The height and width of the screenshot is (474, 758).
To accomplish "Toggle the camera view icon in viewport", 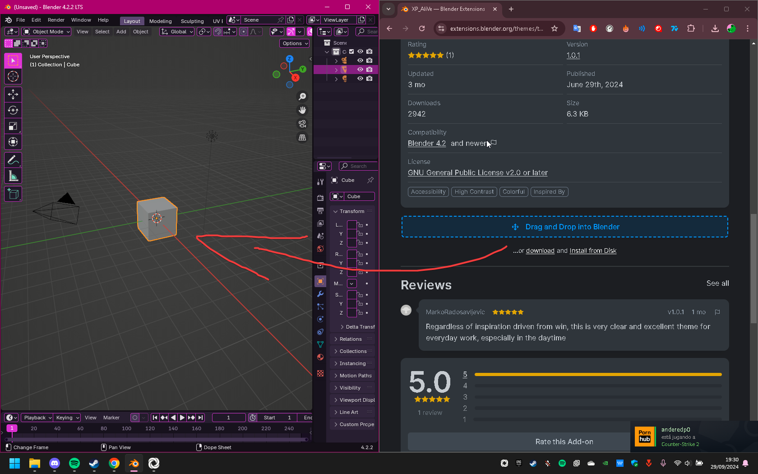I will coord(302,124).
